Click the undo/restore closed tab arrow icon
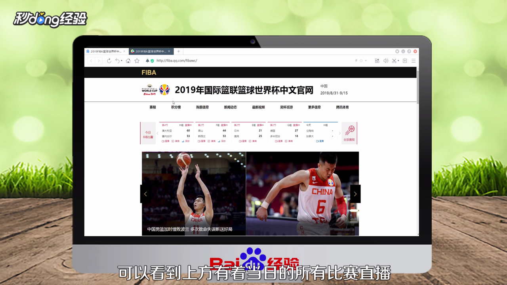The image size is (507, 285). [x=117, y=61]
